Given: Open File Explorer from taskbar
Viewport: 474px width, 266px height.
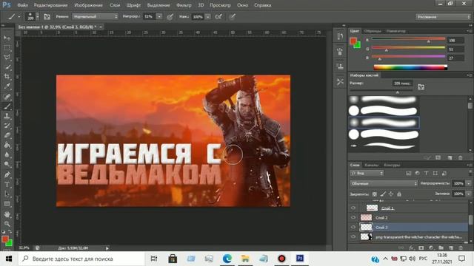Looking at the screenshot, I should point(245,259).
